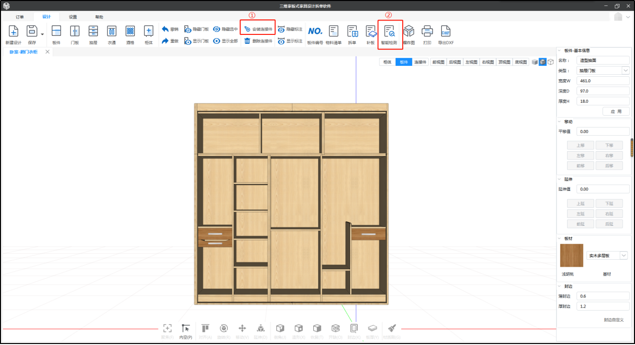This screenshot has width=635, height=345.
Task: Undo with the 撤销 button
Action: click(x=170, y=29)
